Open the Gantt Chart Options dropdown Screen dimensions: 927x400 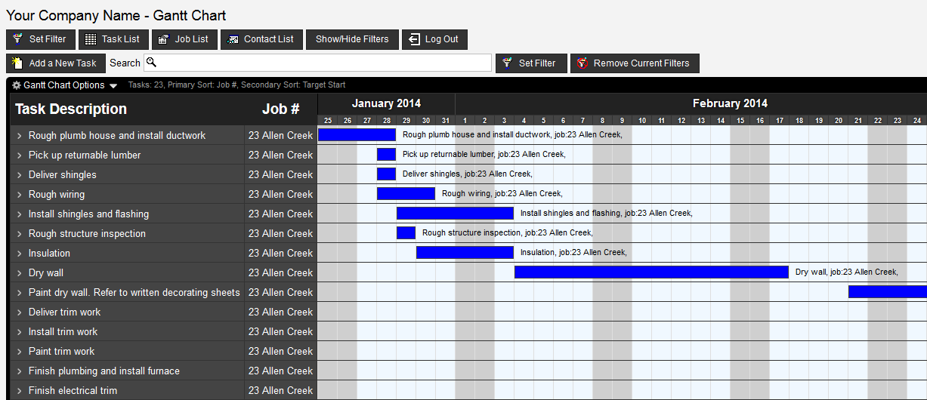(x=64, y=85)
